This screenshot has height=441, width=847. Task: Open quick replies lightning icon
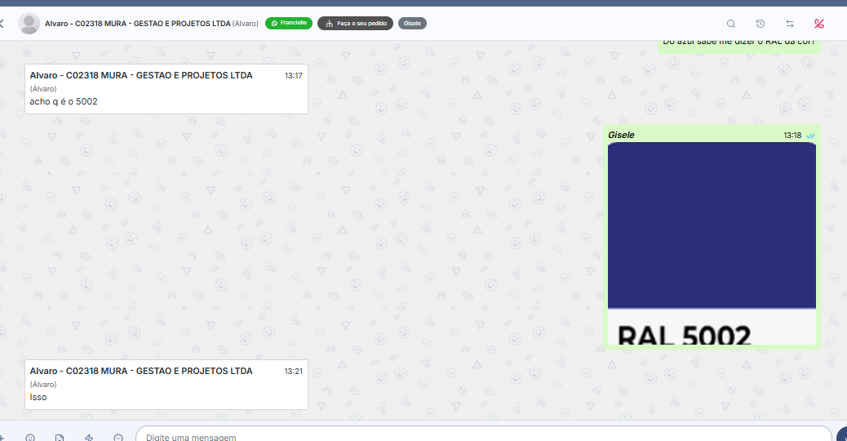(89, 437)
